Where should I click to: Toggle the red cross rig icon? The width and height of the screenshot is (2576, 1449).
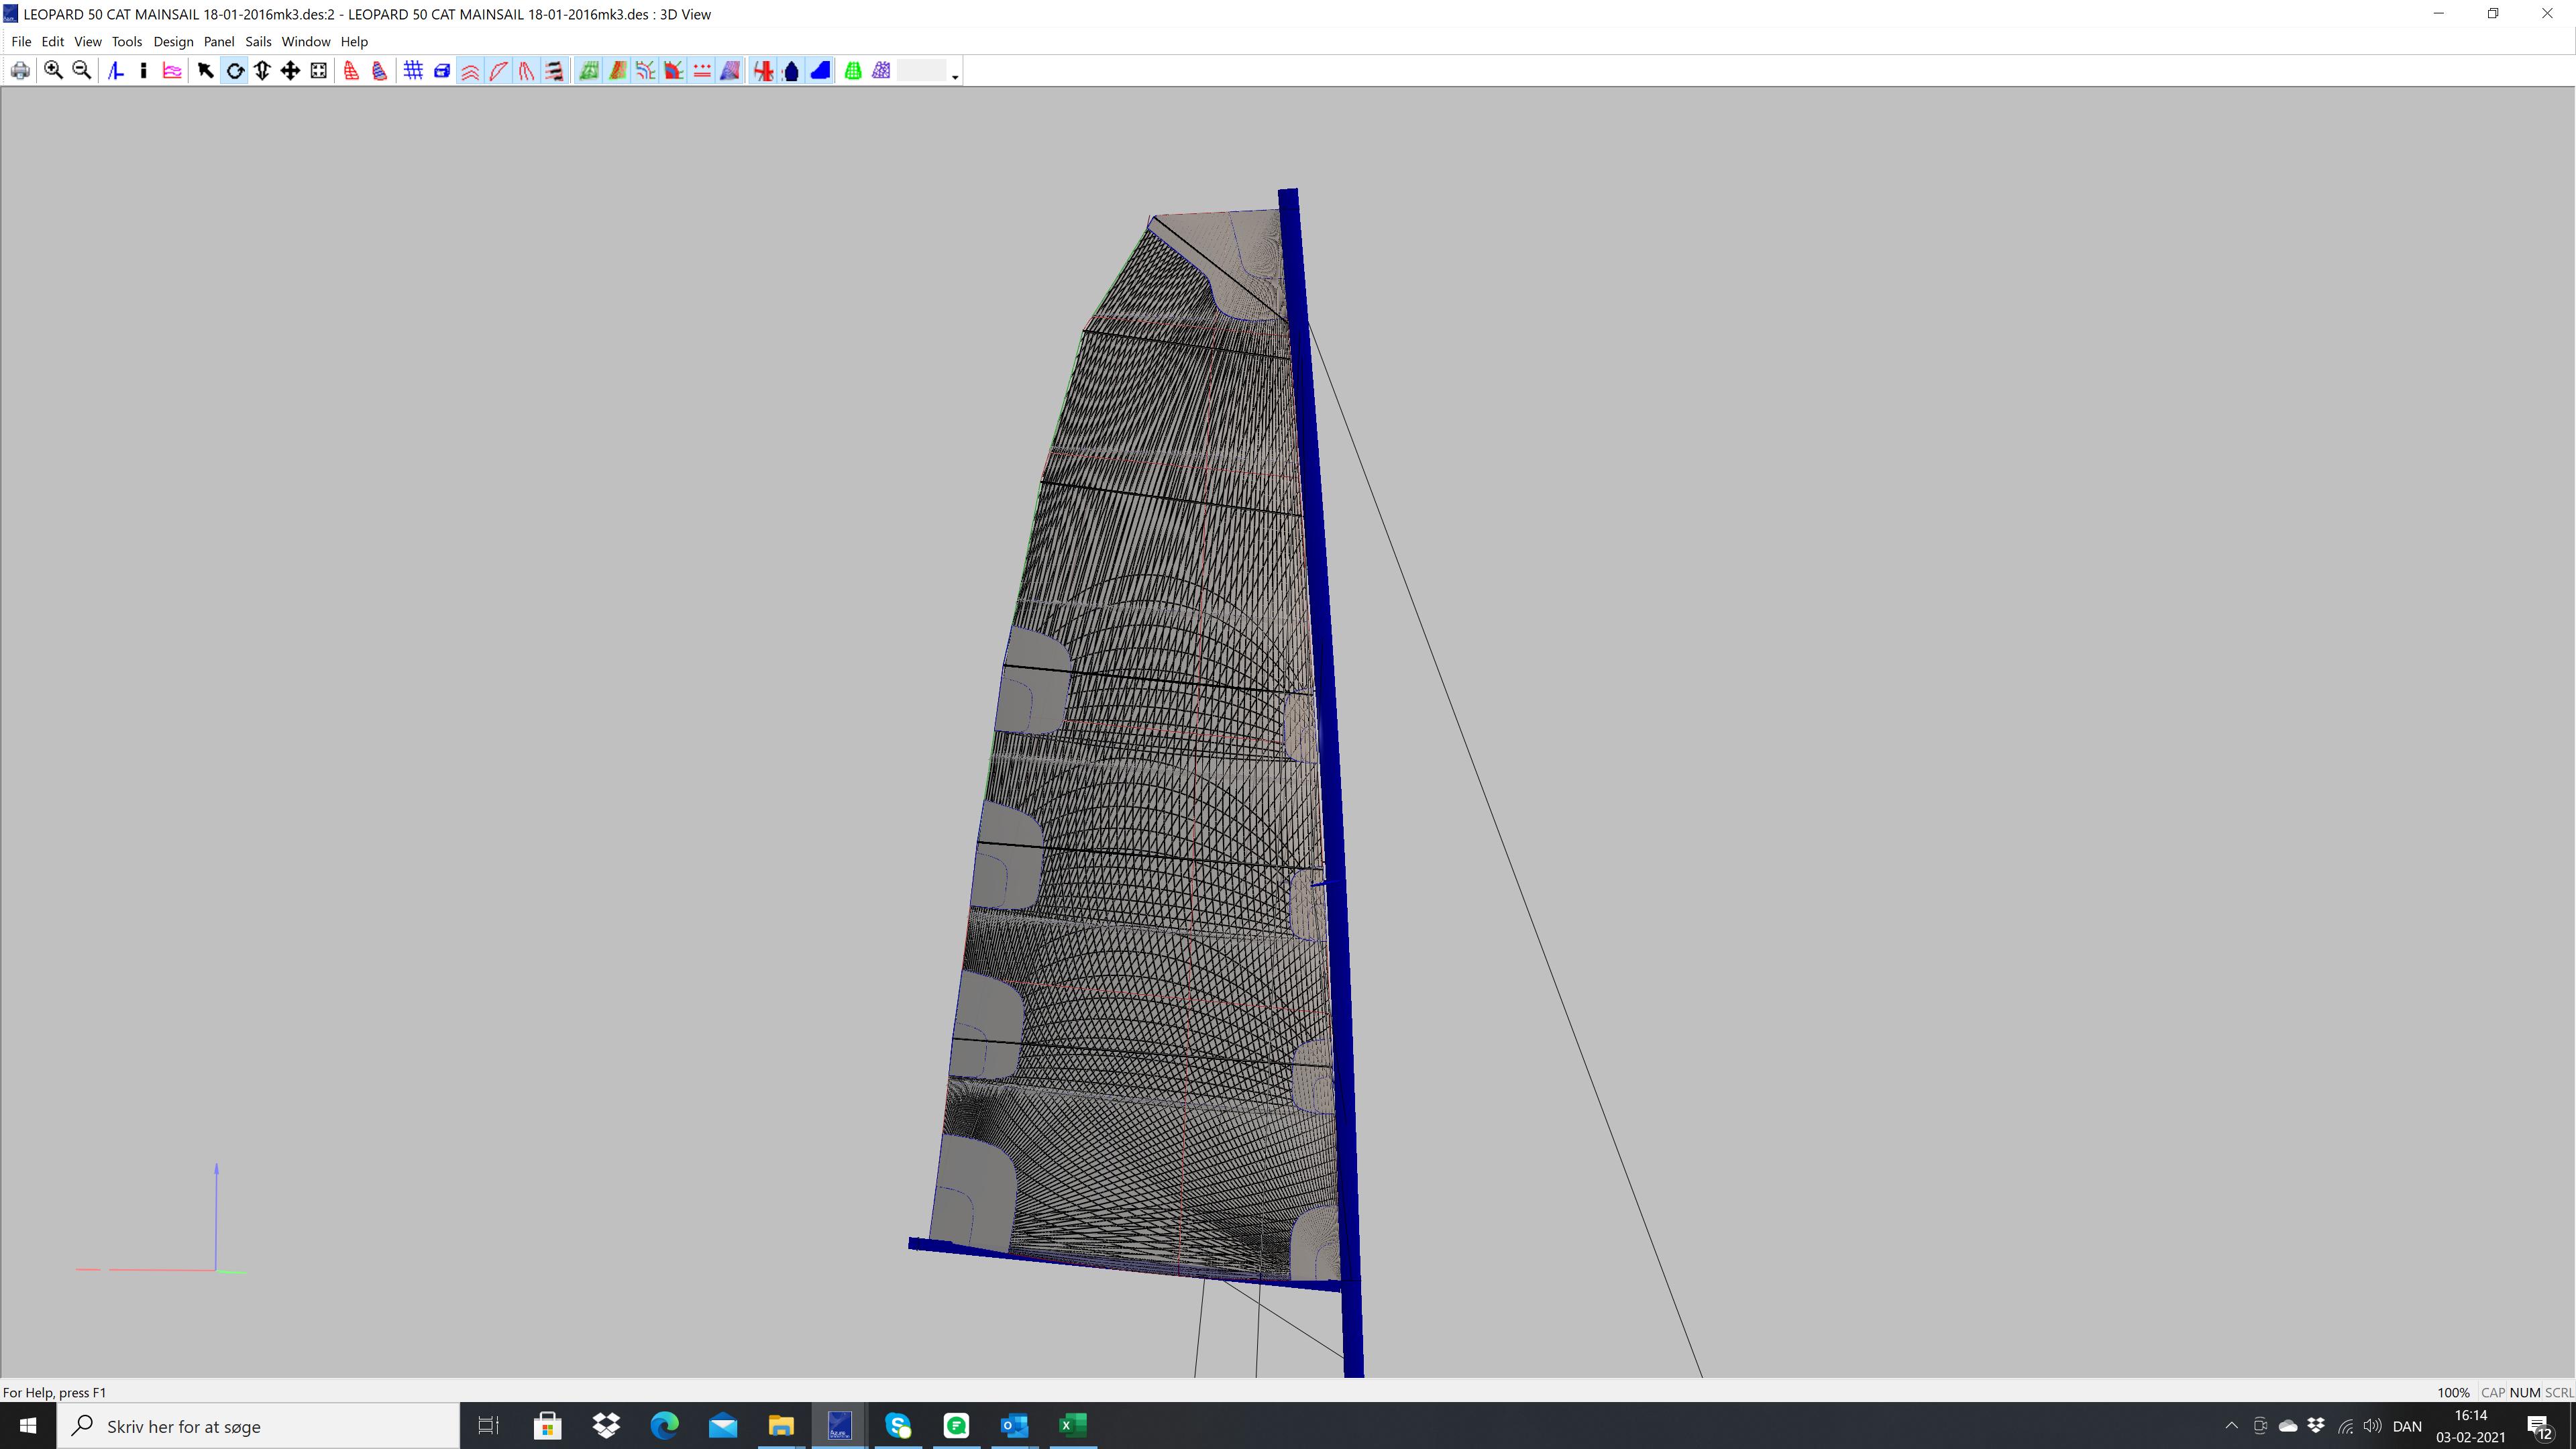click(x=763, y=70)
